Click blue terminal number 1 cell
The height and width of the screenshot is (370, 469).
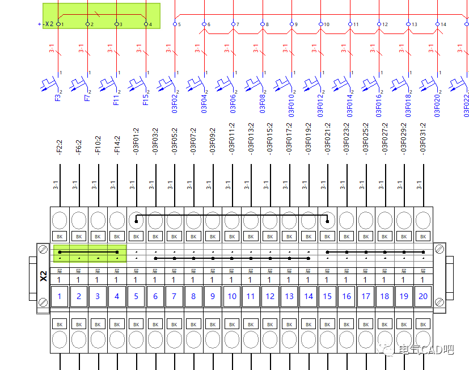point(60,296)
